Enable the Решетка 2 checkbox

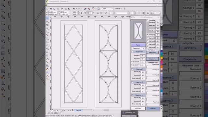(132, 69)
